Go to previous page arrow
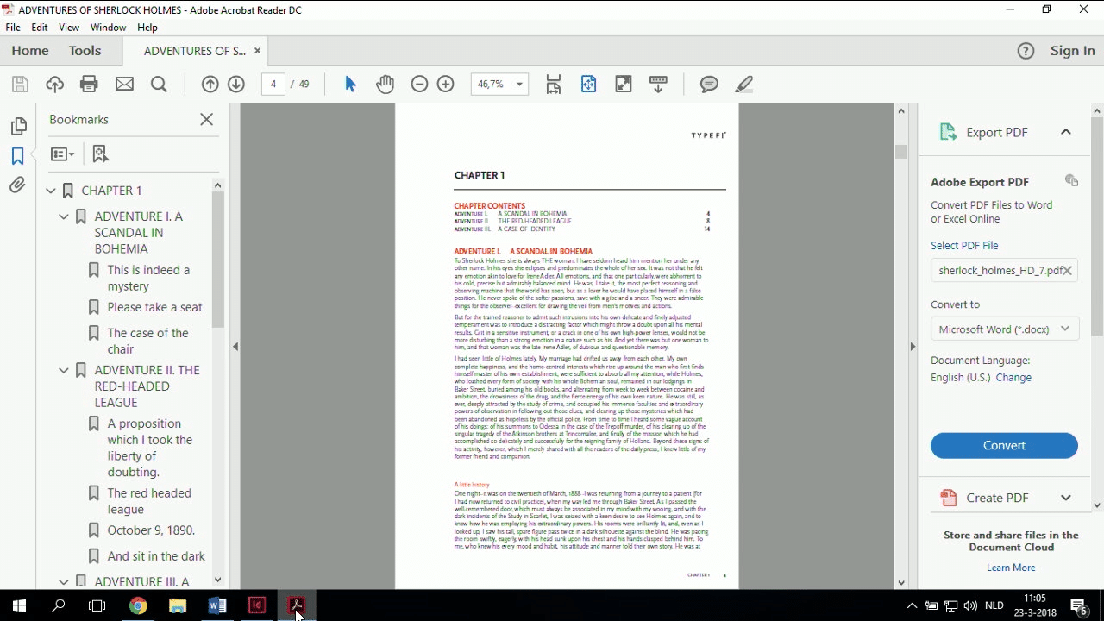Image resolution: width=1104 pixels, height=621 pixels. click(x=210, y=84)
